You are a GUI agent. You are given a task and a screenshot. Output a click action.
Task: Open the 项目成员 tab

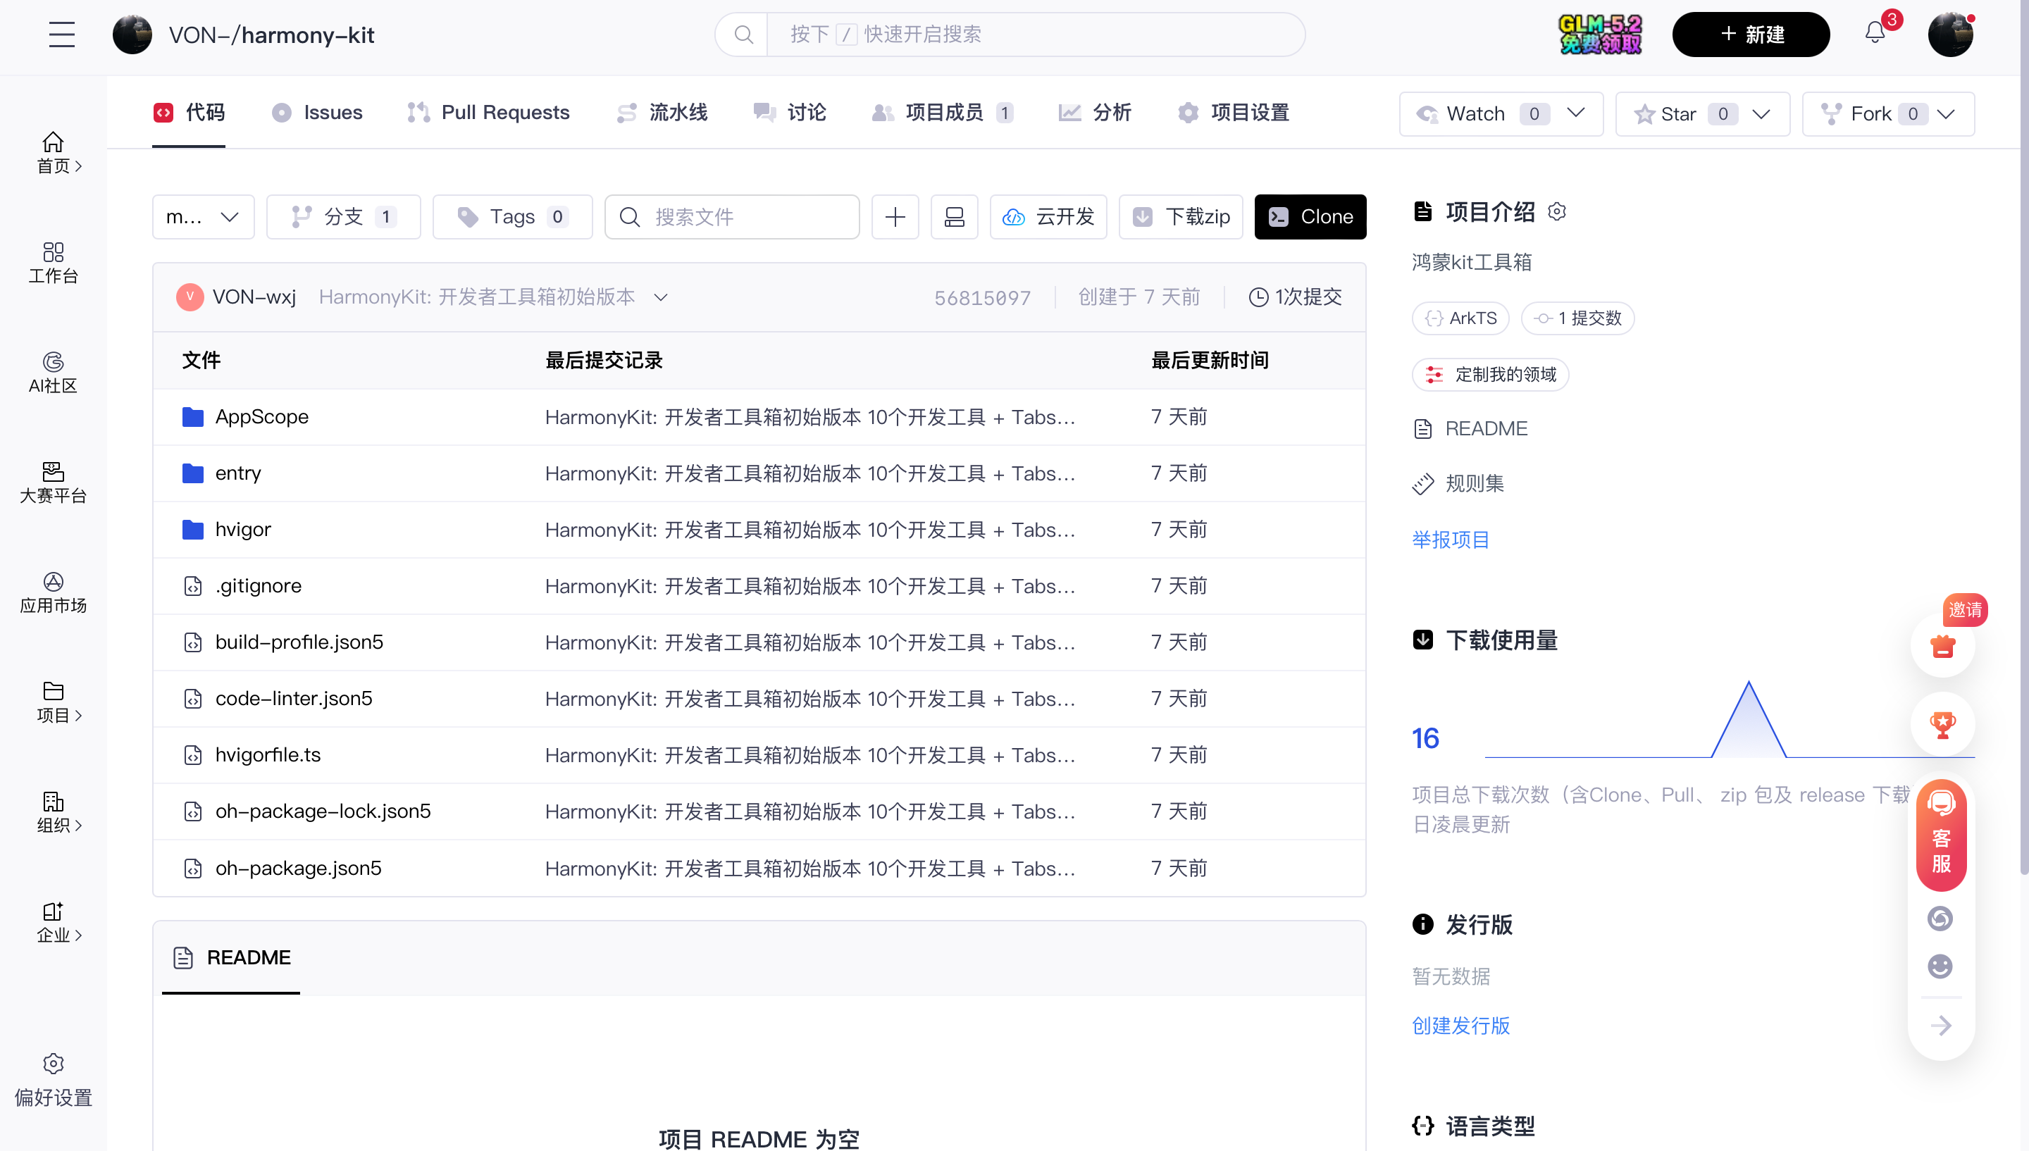942,112
